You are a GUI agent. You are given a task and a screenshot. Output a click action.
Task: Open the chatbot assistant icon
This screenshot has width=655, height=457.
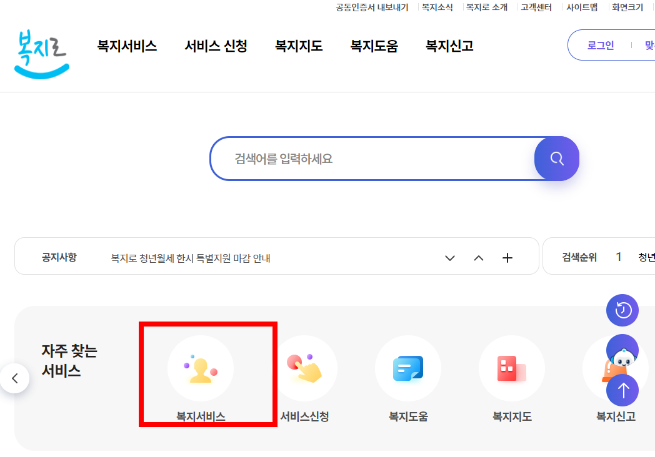pos(622,353)
